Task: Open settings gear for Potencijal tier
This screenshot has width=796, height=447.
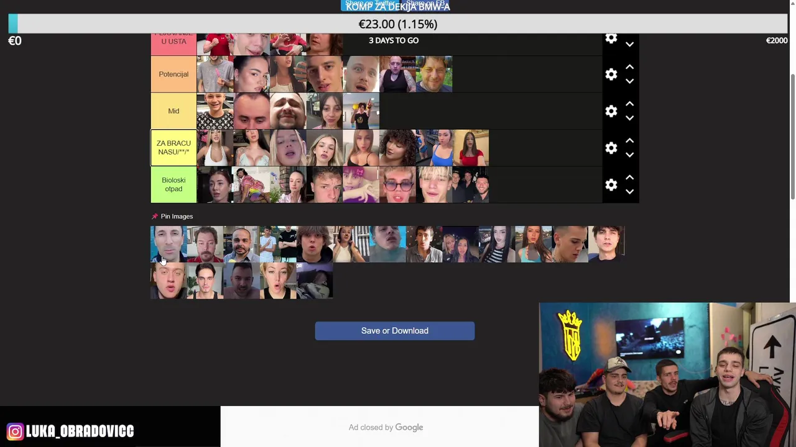Action: (611, 74)
